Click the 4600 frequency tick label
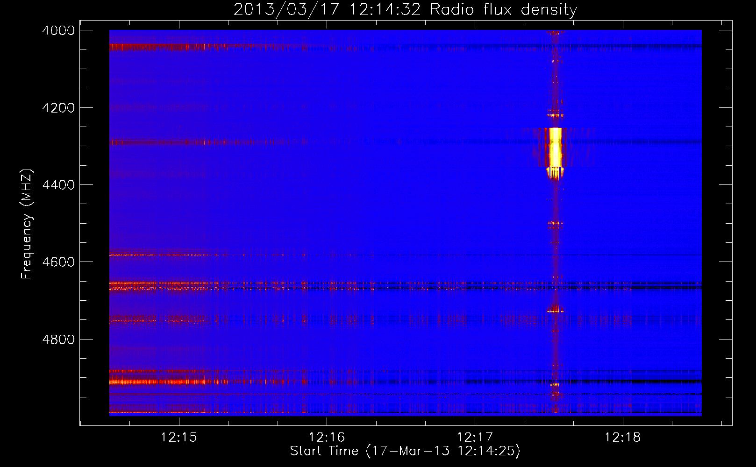The height and width of the screenshot is (467, 756). coord(58,262)
